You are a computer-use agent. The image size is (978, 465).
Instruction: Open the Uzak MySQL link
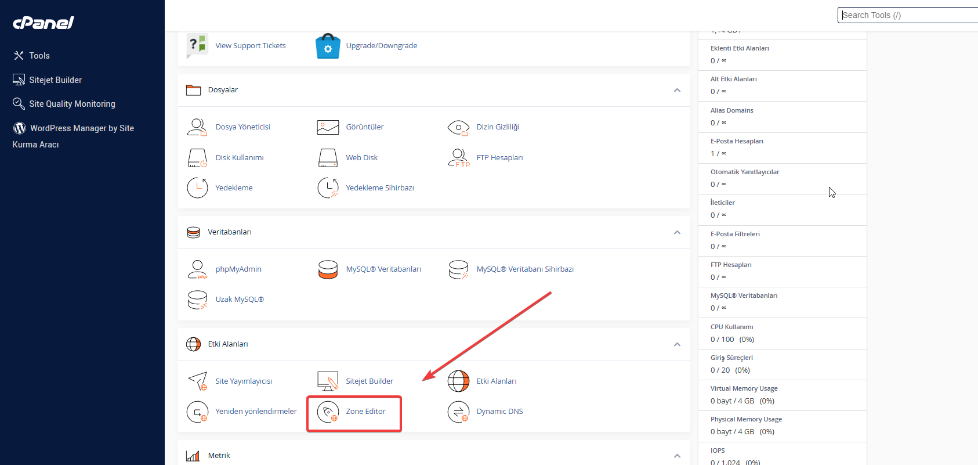tap(240, 299)
